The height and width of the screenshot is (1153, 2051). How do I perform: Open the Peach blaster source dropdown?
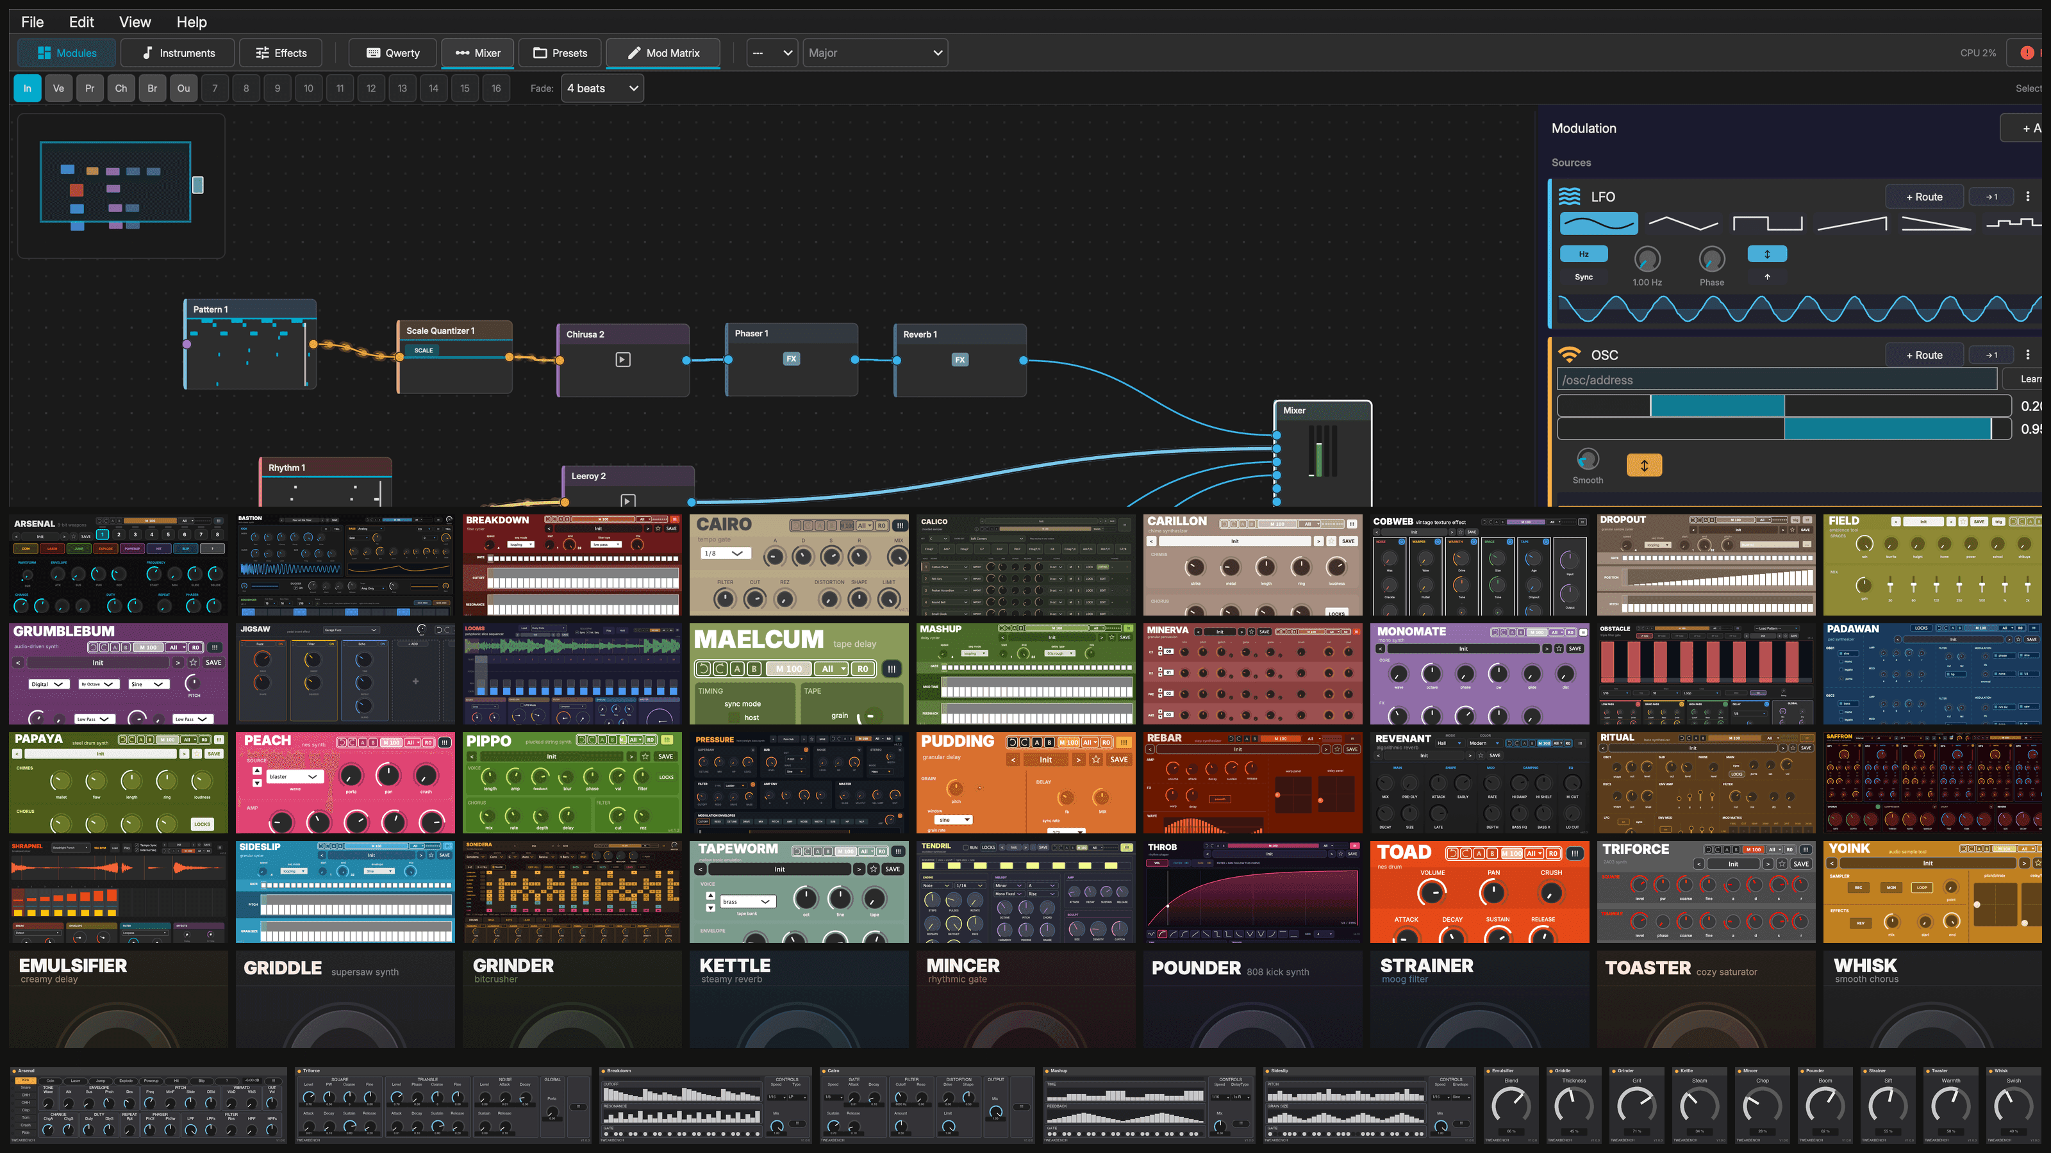coord(294,776)
